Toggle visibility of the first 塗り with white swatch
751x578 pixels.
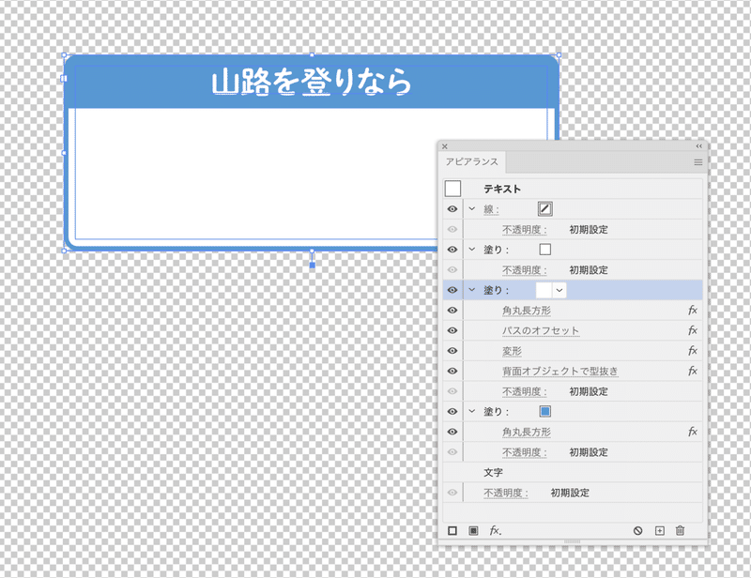coord(452,250)
